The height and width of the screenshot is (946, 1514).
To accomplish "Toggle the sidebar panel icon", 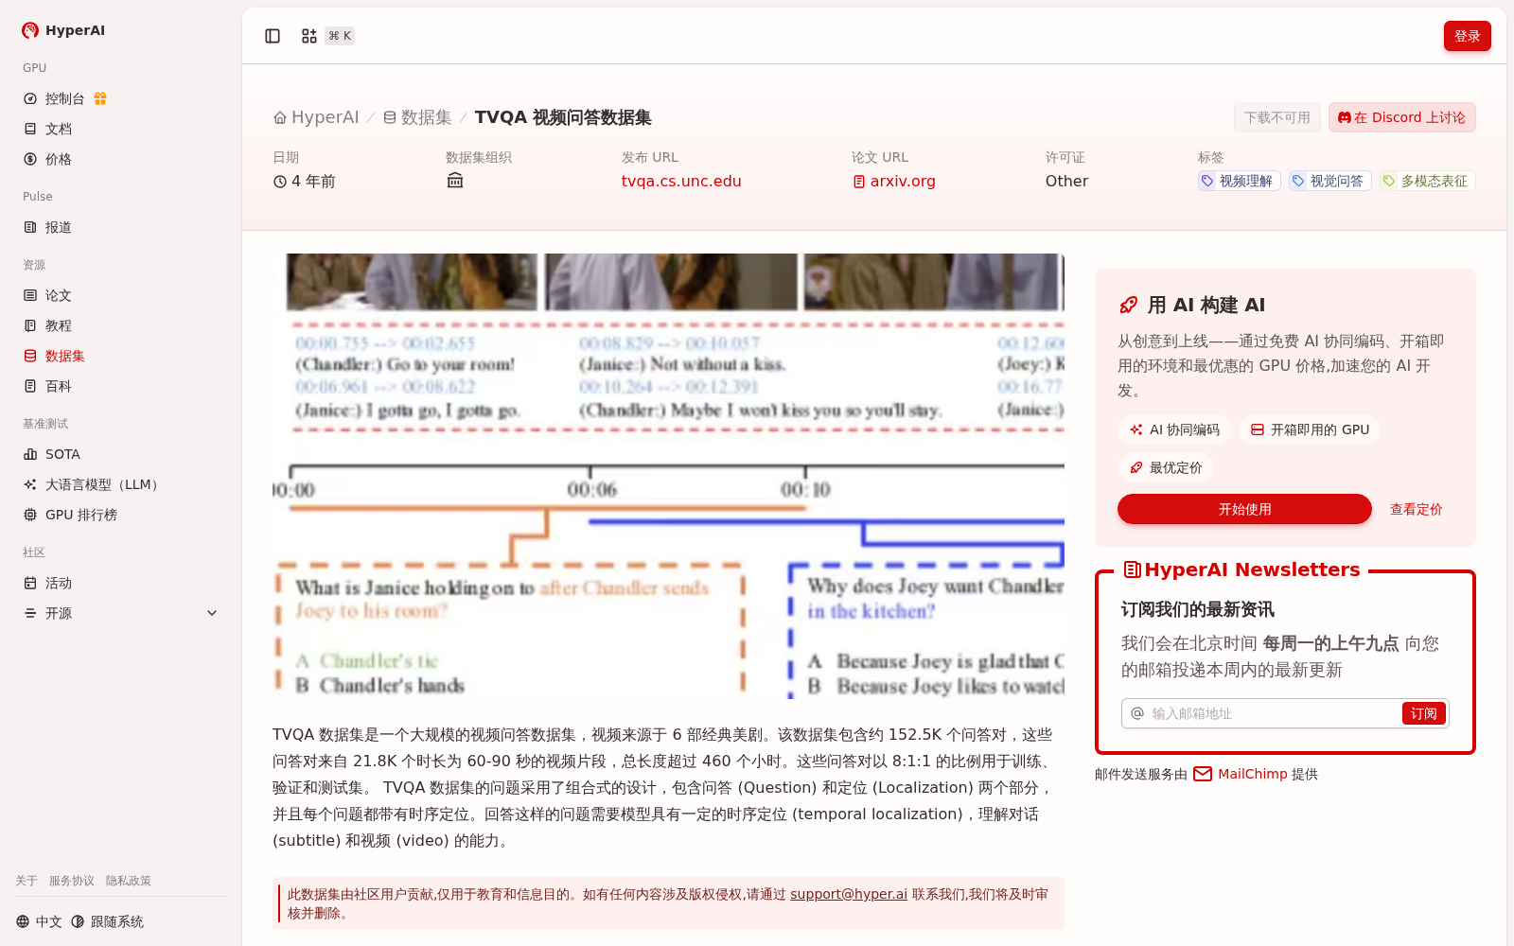I will click(273, 36).
